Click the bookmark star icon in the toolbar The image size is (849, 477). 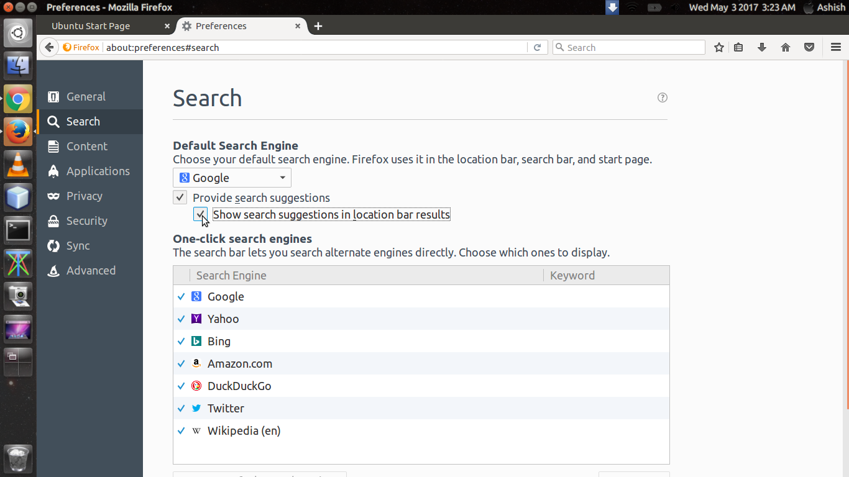[719, 47]
